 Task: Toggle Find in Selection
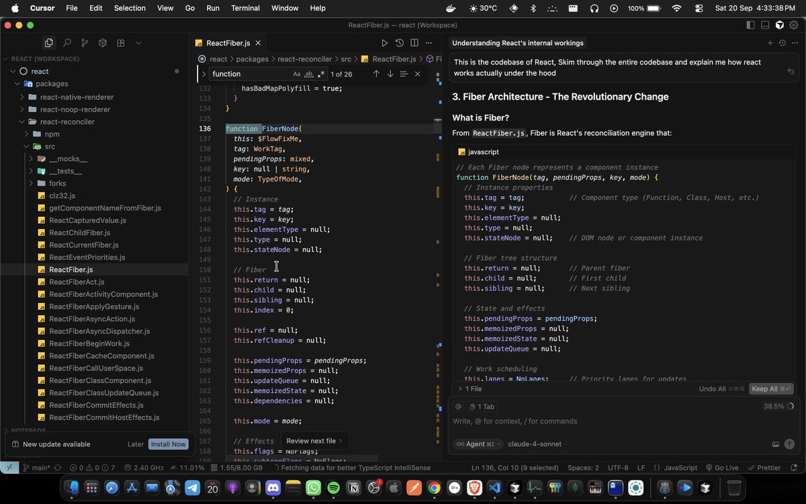click(x=404, y=74)
